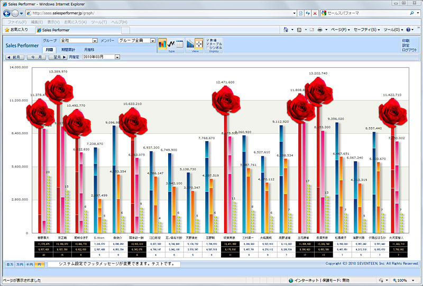This screenshot has width=423, height=286.
Task: Open the メンバー dropdown showing グループ全員
Action: 137,41
